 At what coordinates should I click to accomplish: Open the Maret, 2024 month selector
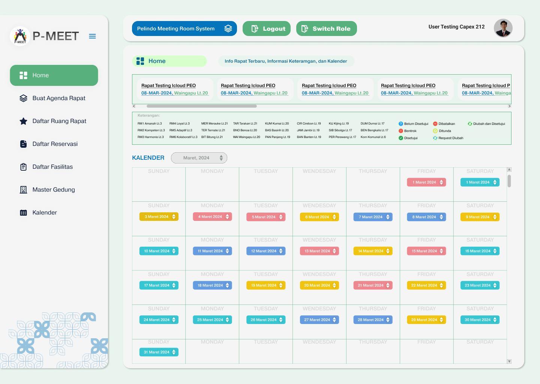[199, 158]
